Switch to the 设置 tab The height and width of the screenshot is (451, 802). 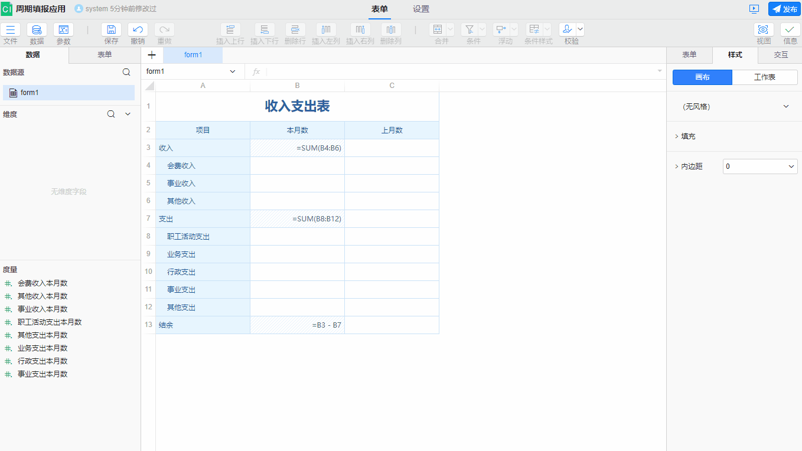pos(420,9)
